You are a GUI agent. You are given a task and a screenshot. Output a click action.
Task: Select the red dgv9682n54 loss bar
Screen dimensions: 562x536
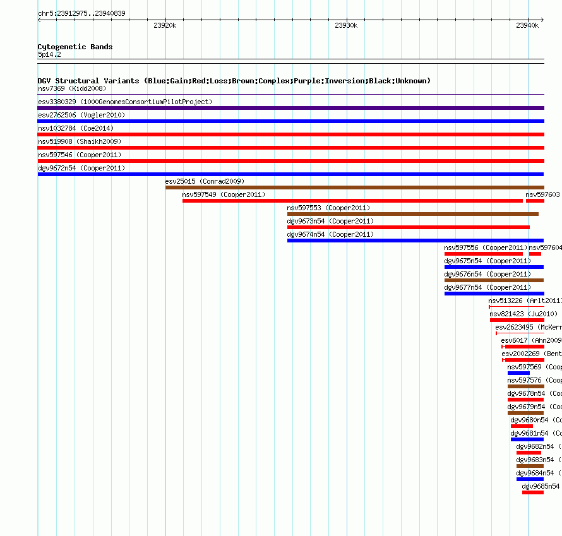point(529,453)
